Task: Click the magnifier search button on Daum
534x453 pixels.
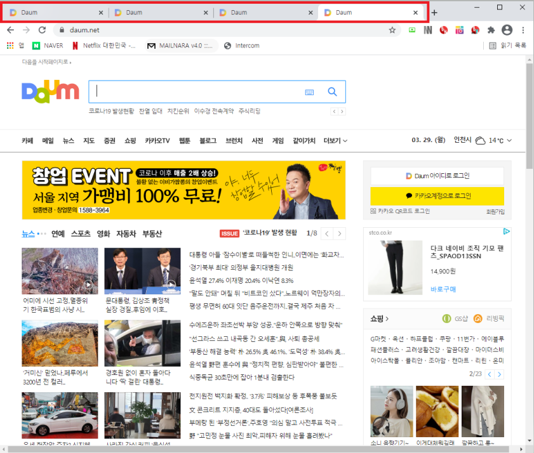Action: [x=332, y=91]
